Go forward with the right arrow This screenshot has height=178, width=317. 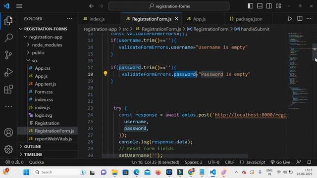point(101,6)
